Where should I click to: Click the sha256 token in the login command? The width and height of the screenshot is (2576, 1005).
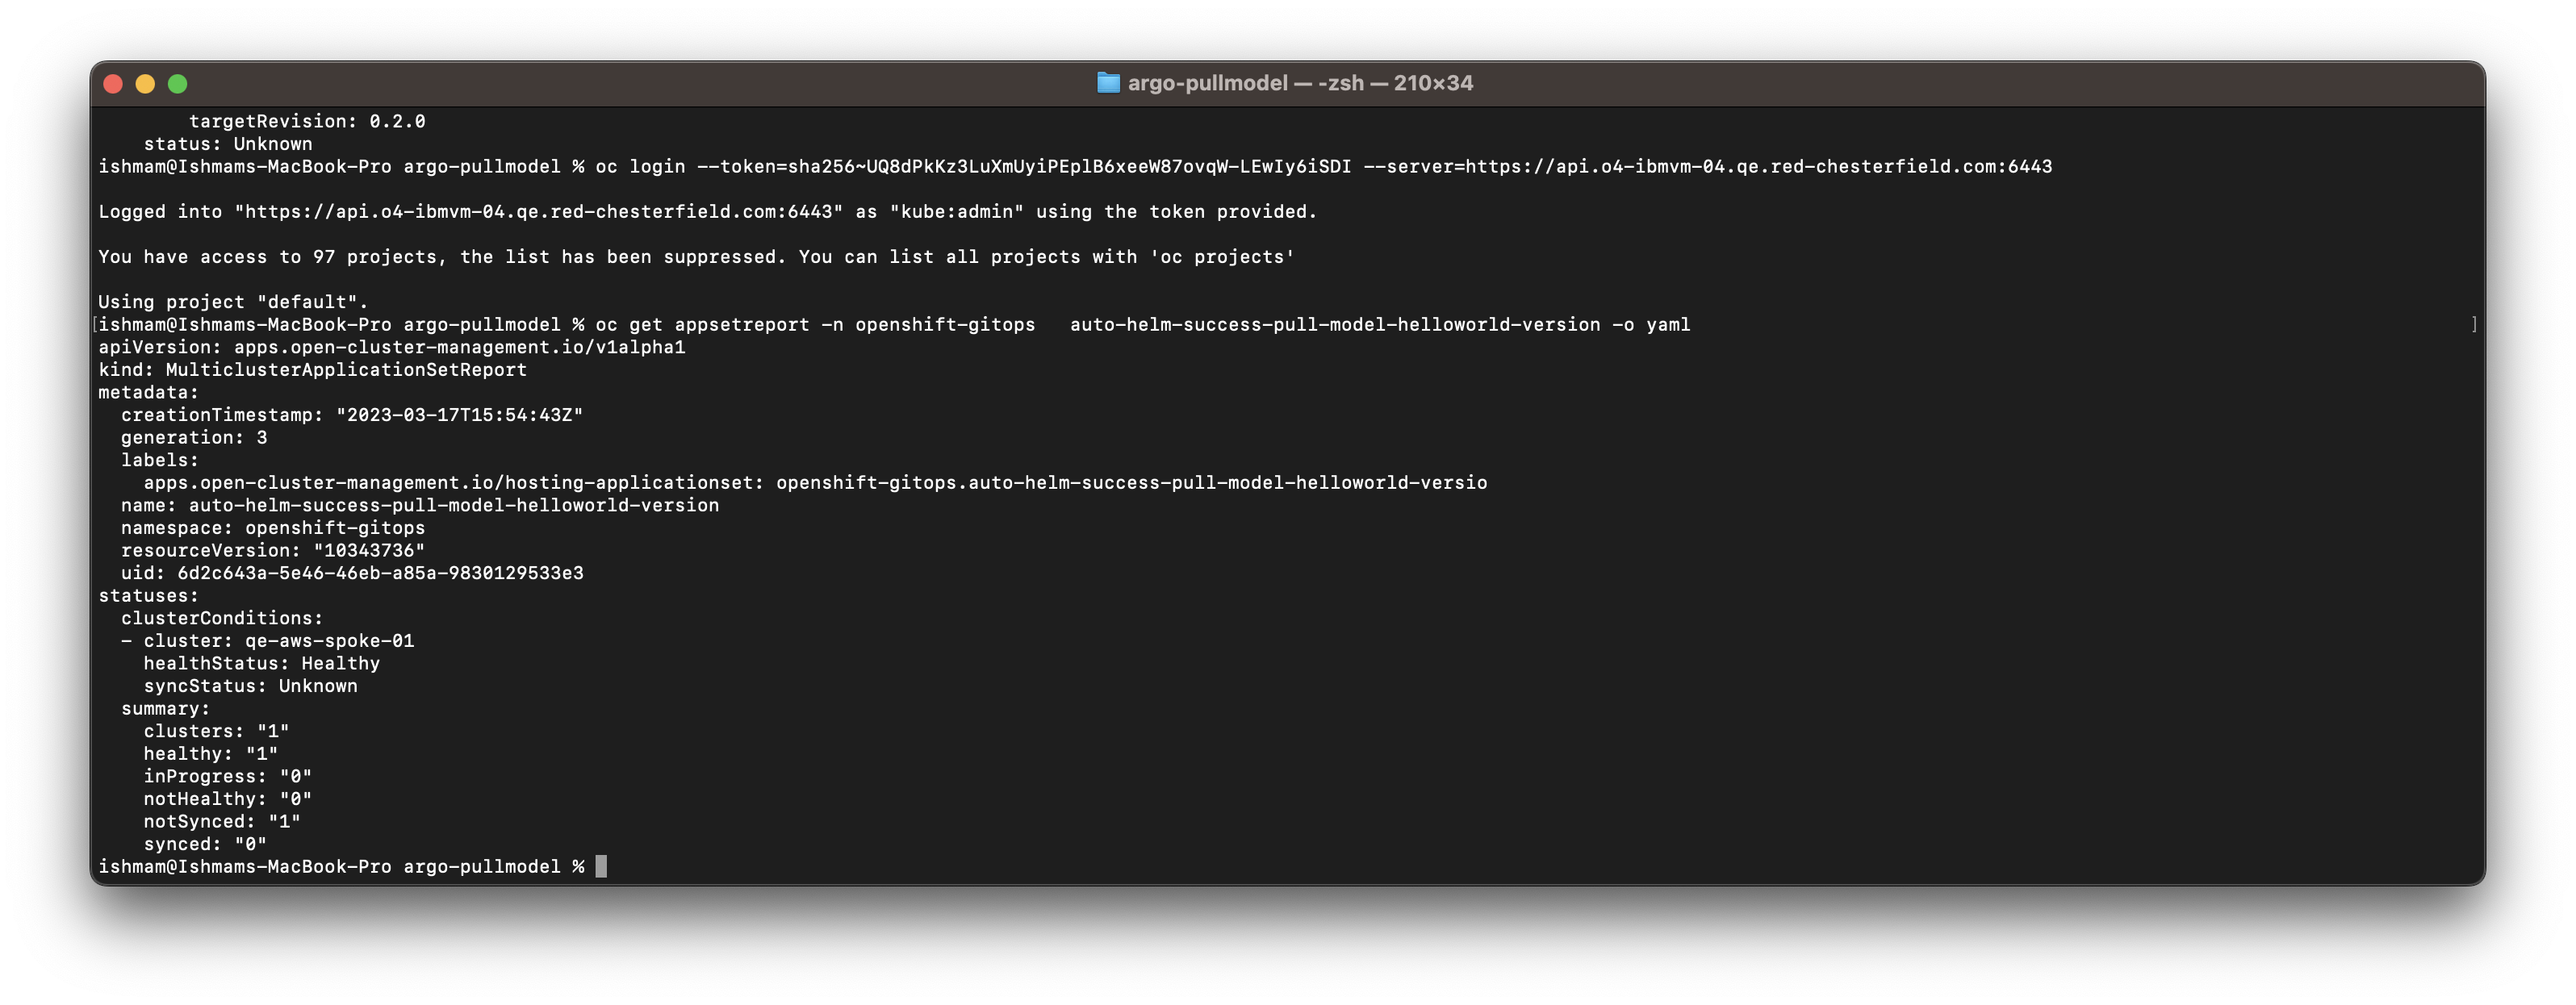pos(1069,167)
